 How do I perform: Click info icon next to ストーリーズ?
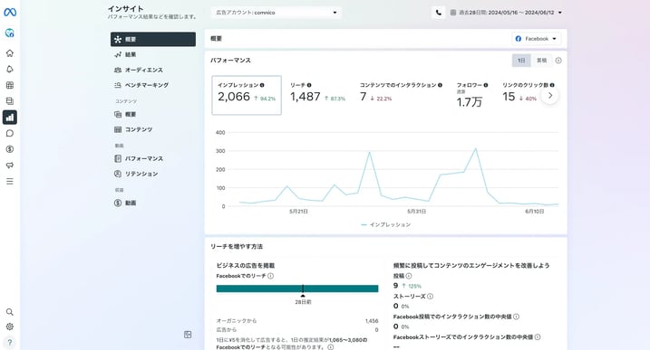(431, 297)
